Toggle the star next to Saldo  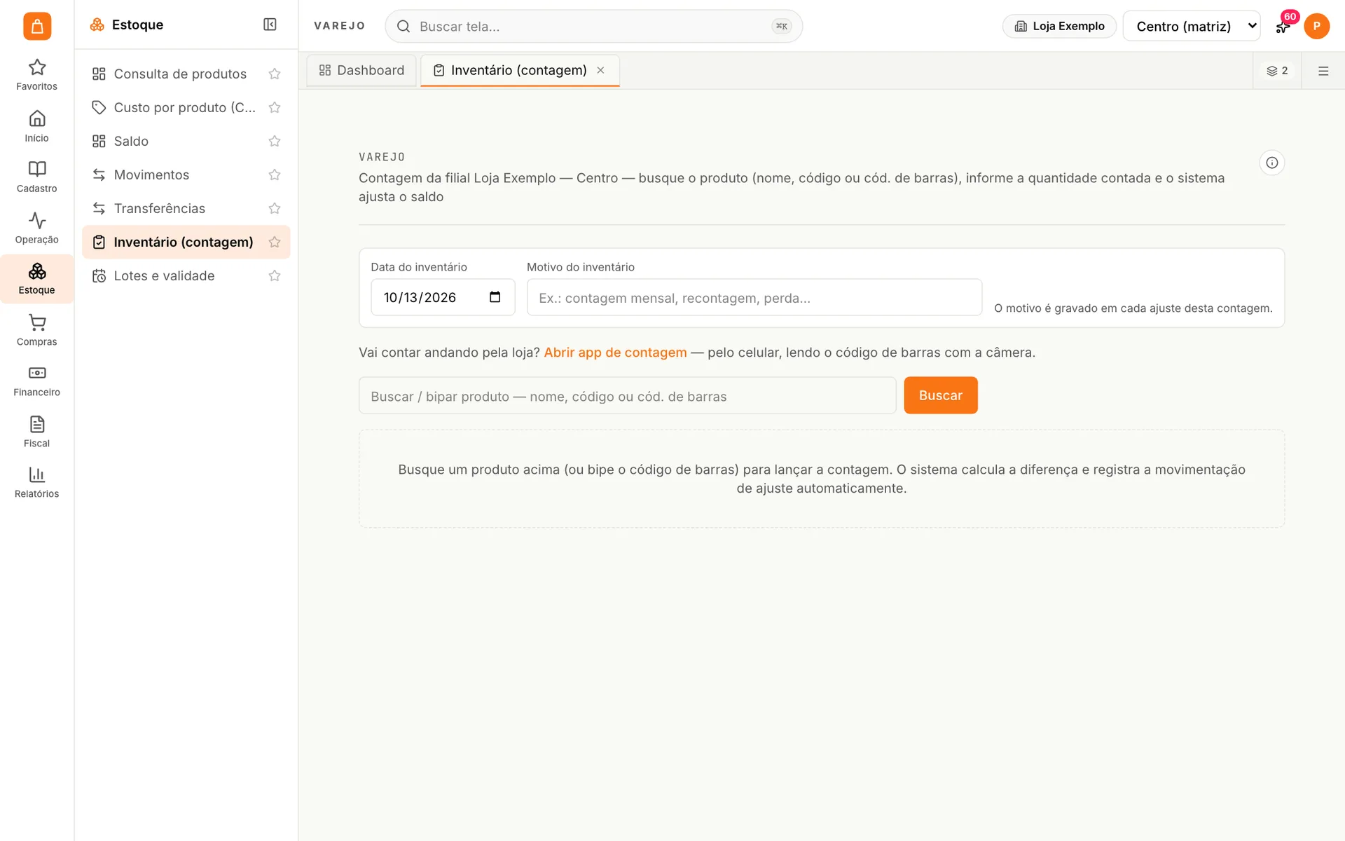pos(275,141)
